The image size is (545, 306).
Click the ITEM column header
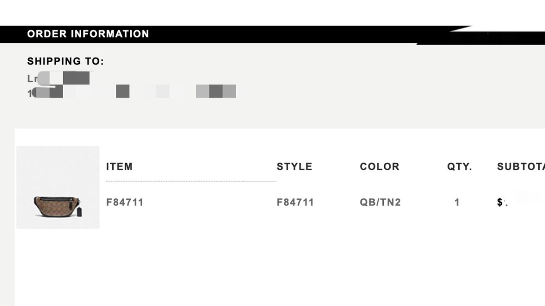119,166
